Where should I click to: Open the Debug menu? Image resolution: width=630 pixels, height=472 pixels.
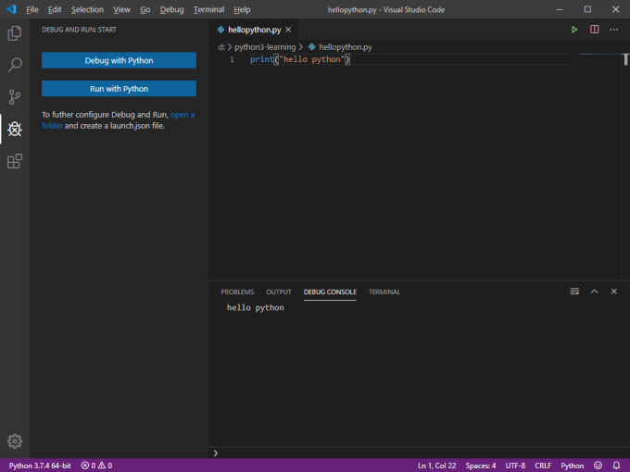(x=171, y=9)
